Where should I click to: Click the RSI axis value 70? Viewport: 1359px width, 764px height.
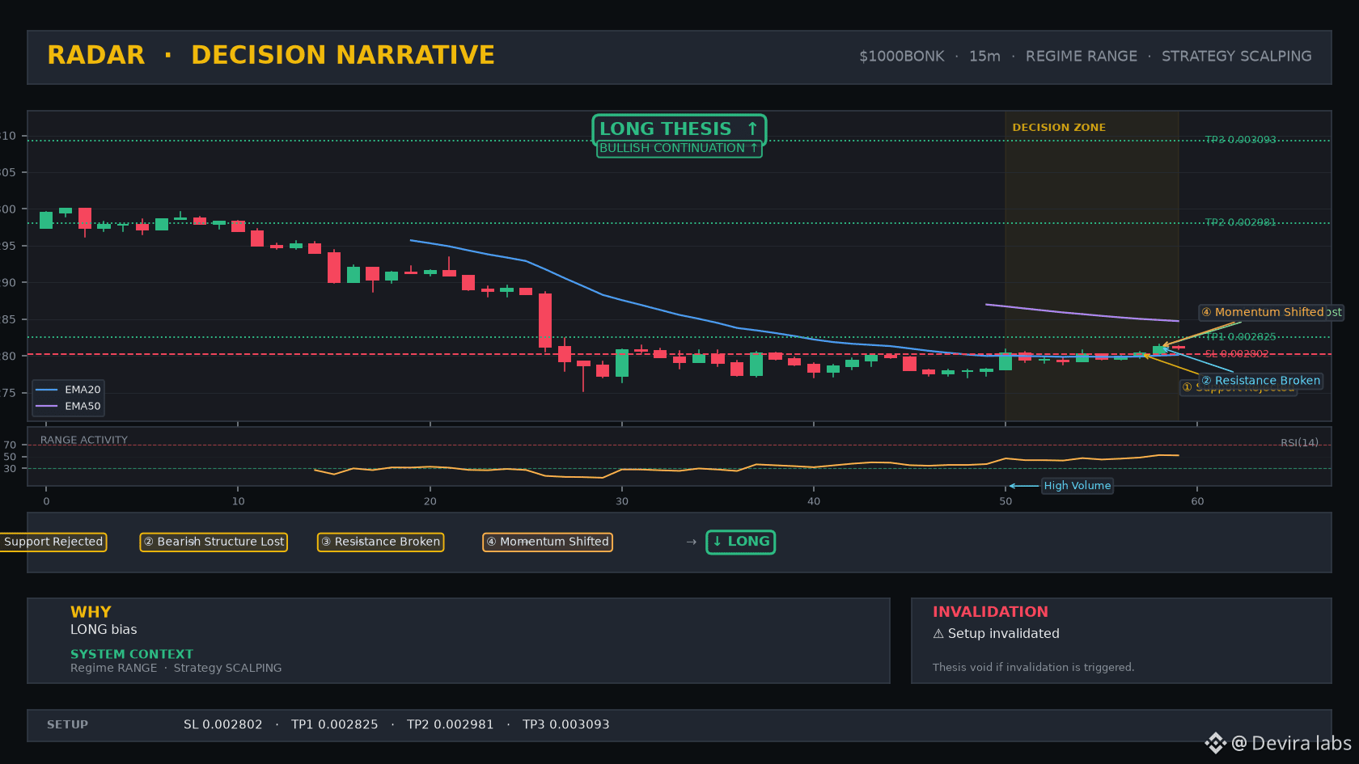tap(10, 445)
